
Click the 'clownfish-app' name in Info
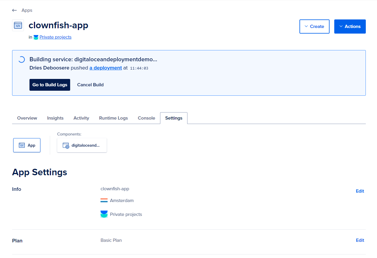pyautogui.click(x=115, y=189)
